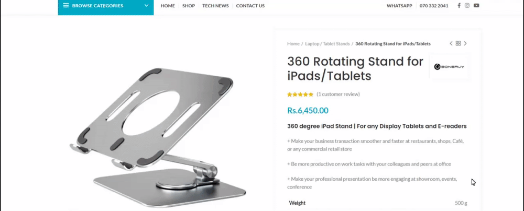Screen dimensions: 524x211
Task: Open the CONTACT US menu item
Action: click(250, 6)
